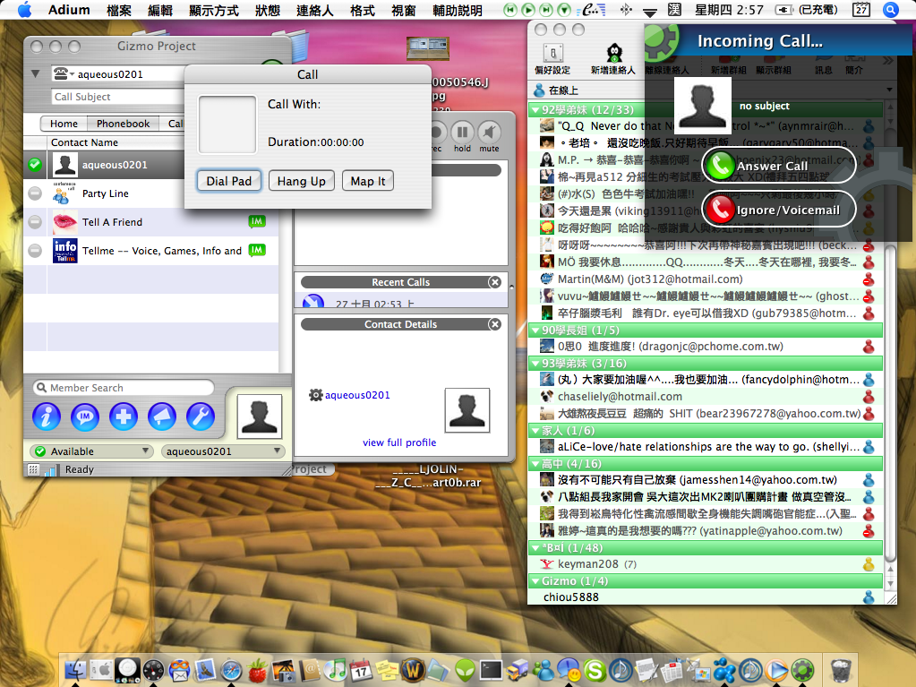
Task: Open the Trash in the Dock
Action: tap(840, 669)
